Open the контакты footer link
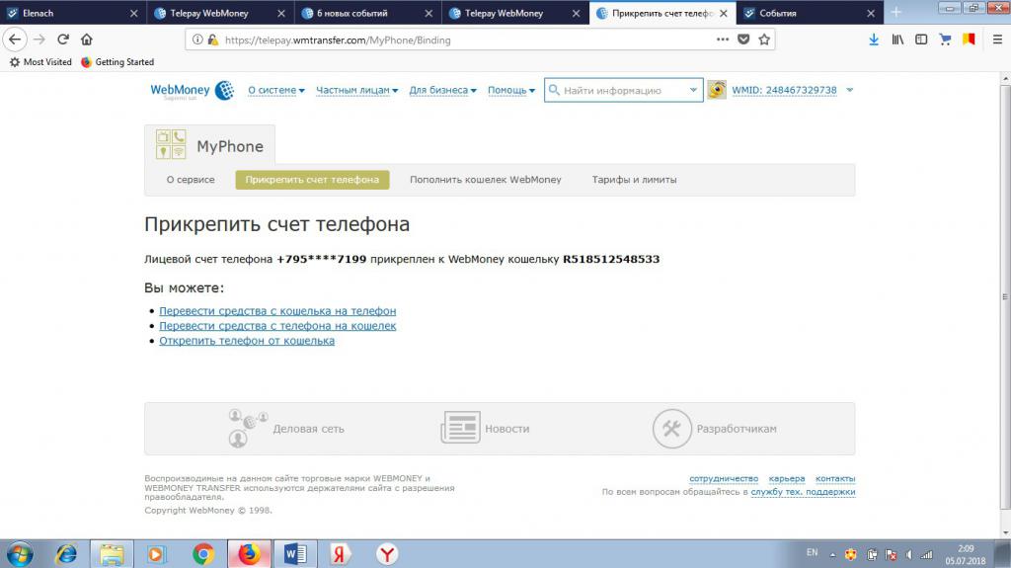 coord(835,478)
